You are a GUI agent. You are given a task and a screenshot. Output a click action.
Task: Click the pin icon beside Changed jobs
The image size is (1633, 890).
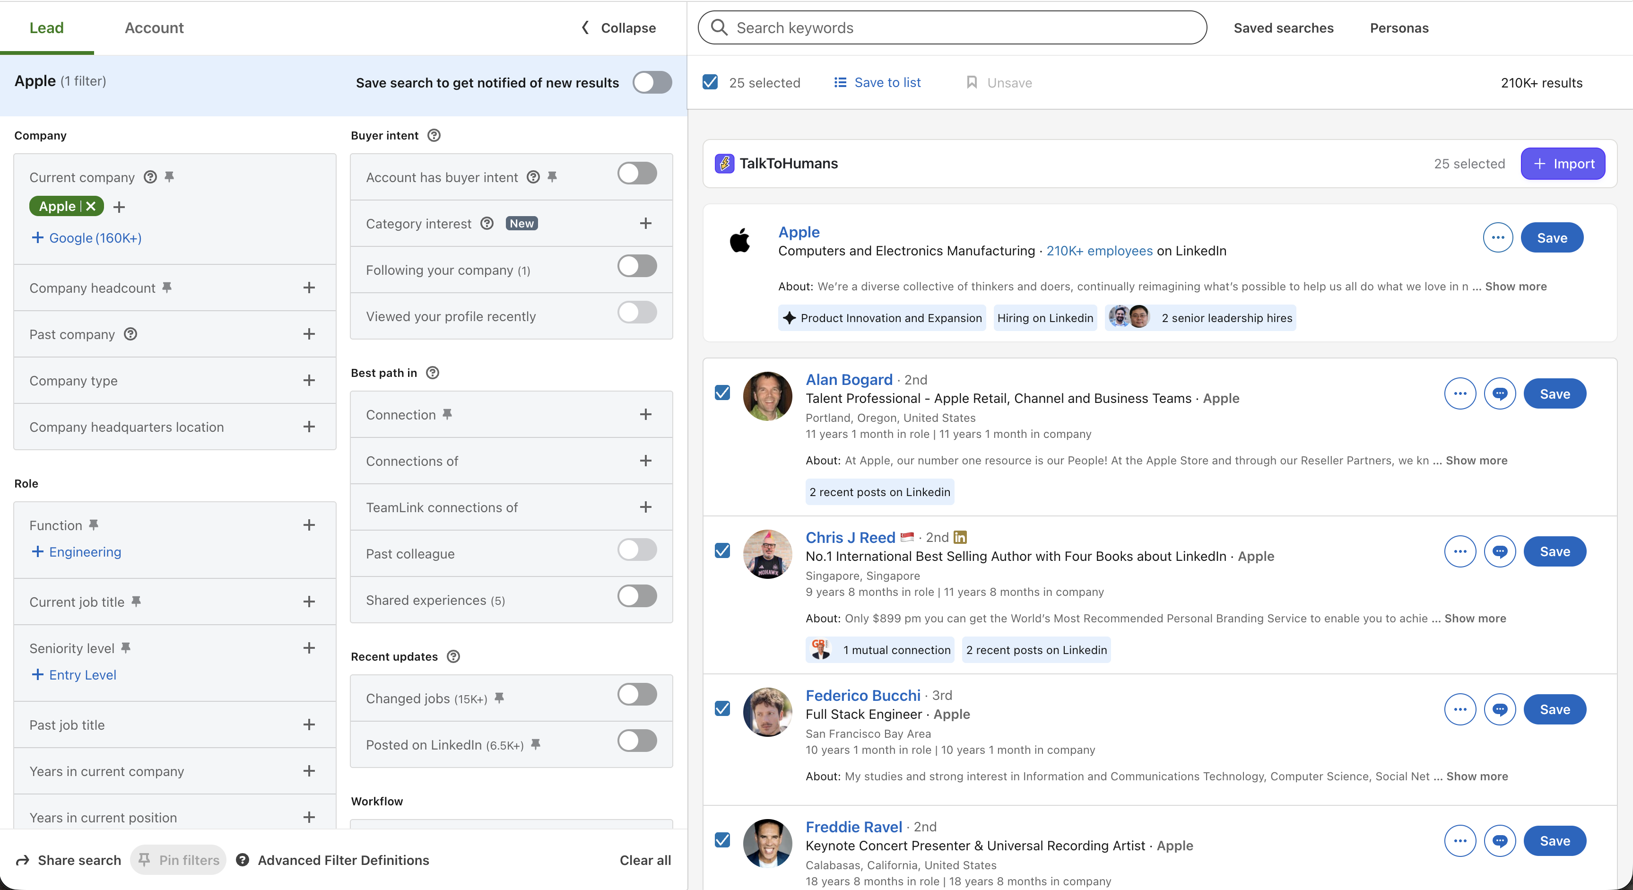pos(499,698)
